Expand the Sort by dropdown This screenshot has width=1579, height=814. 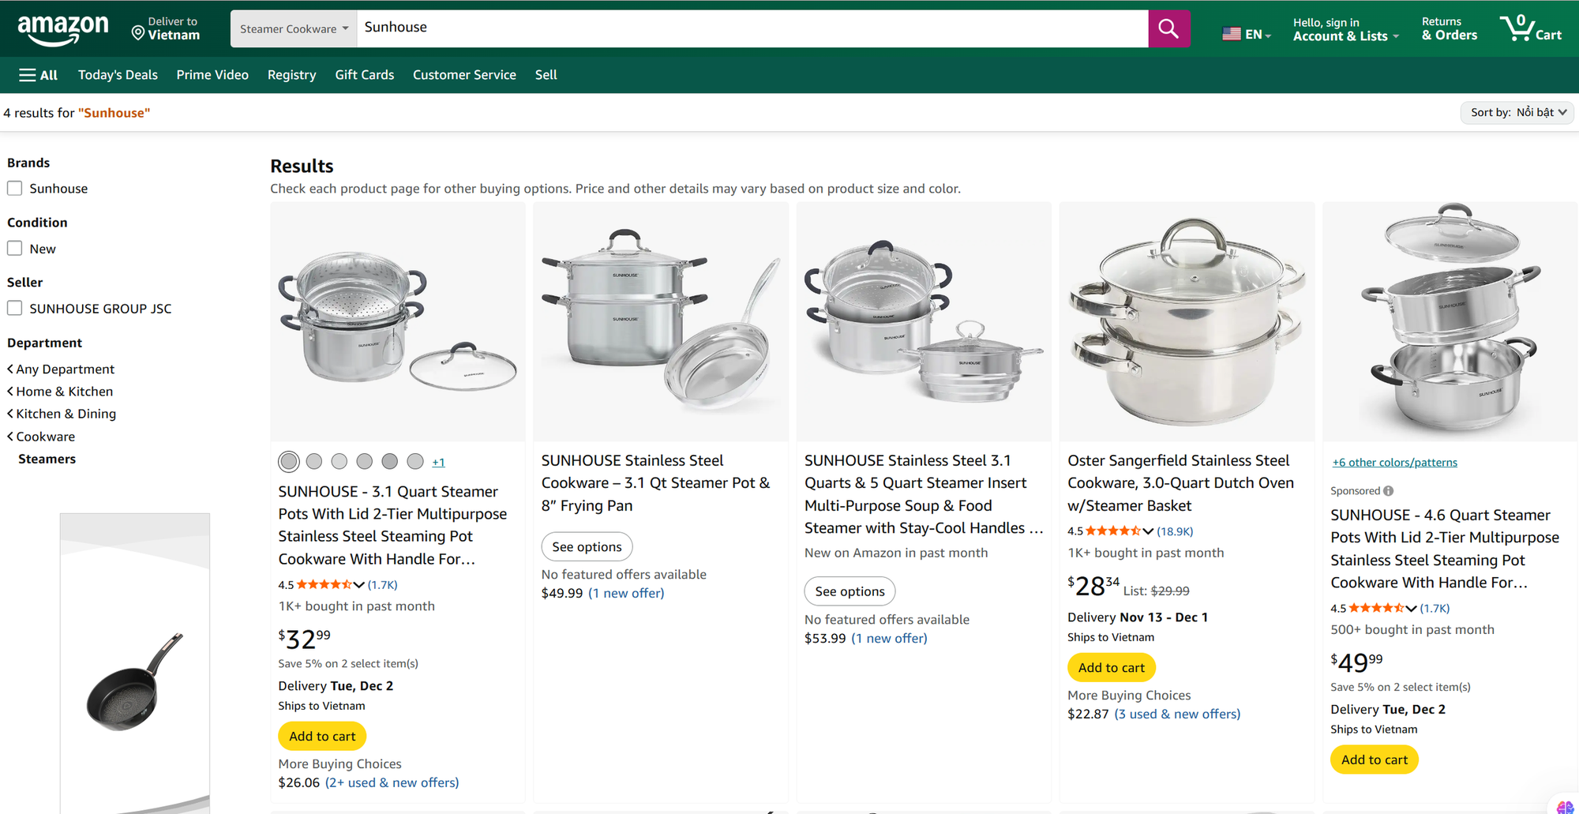pos(1517,113)
